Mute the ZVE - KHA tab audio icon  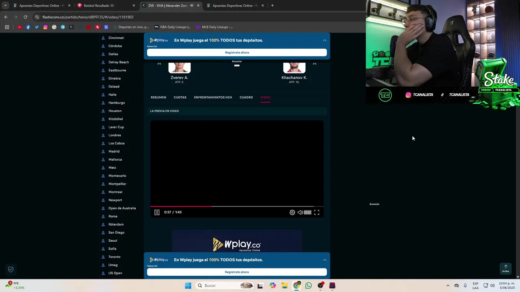[x=192, y=6]
